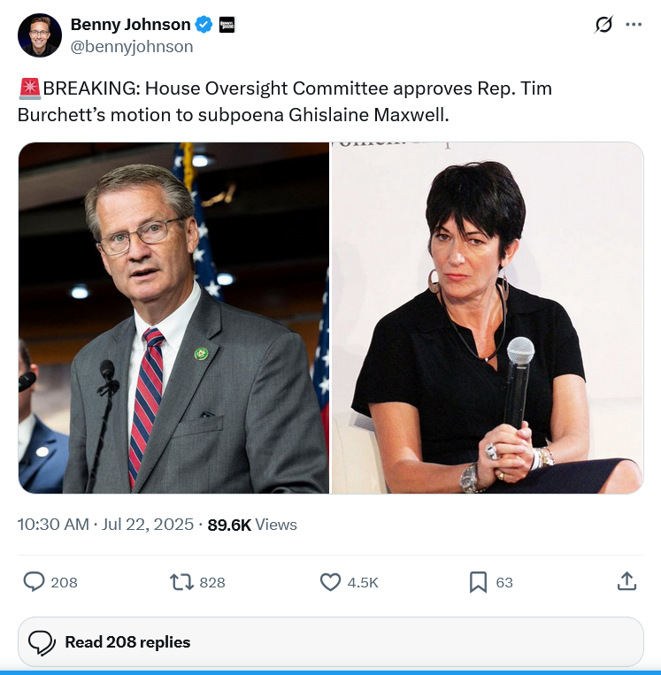
Task: Open the three-dot more options menu
Action: tap(634, 24)
